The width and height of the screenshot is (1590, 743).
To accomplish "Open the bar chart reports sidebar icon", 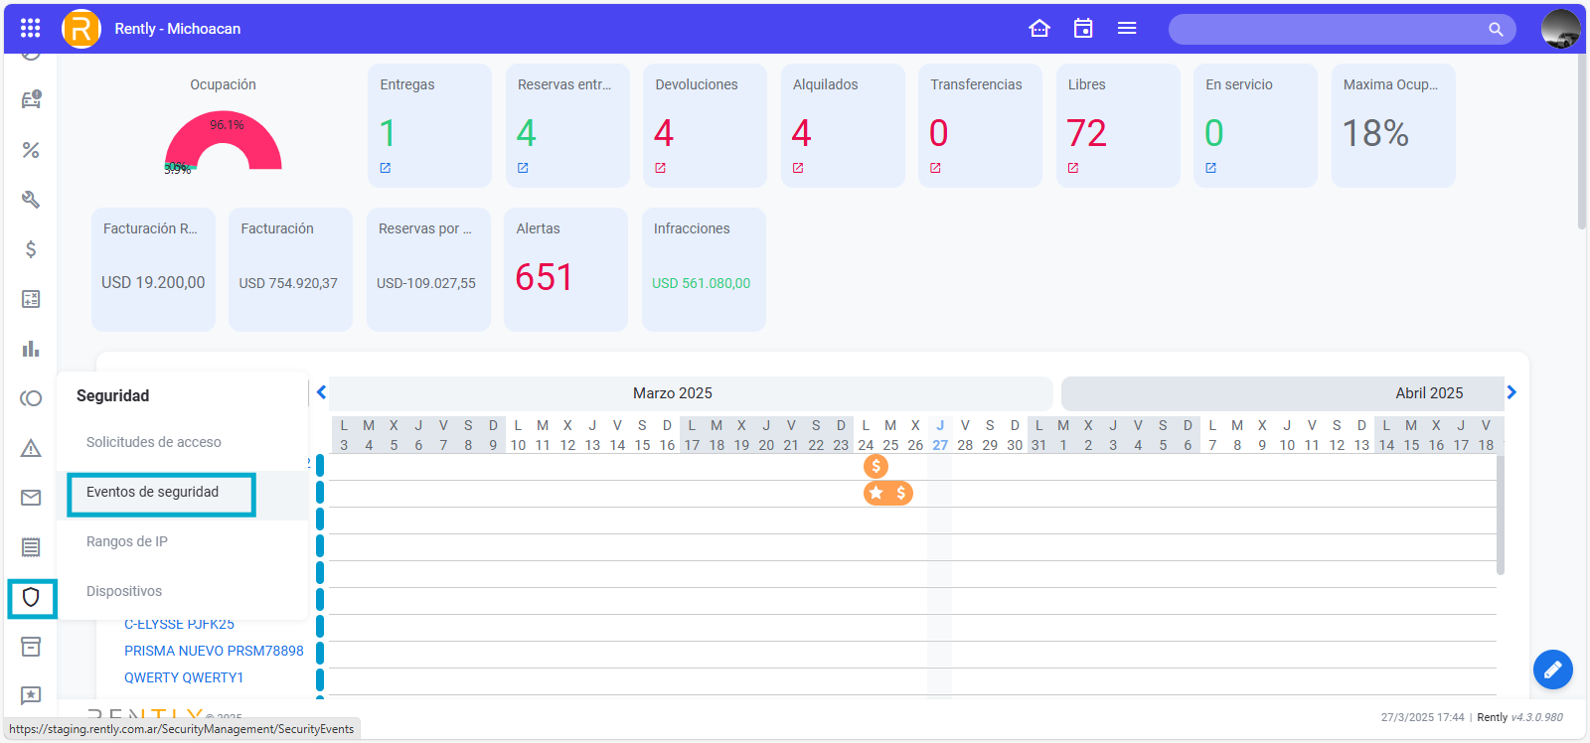I will (31, 349).
